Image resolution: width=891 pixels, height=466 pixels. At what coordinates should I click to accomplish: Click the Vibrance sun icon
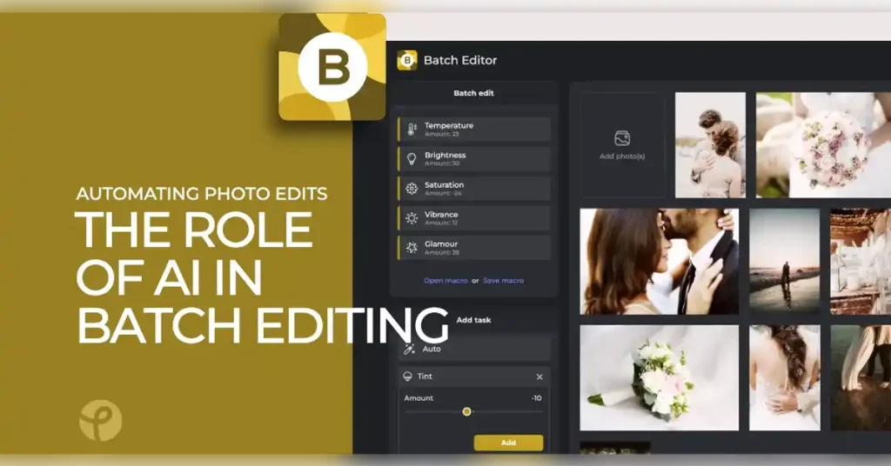pos(412,218)
